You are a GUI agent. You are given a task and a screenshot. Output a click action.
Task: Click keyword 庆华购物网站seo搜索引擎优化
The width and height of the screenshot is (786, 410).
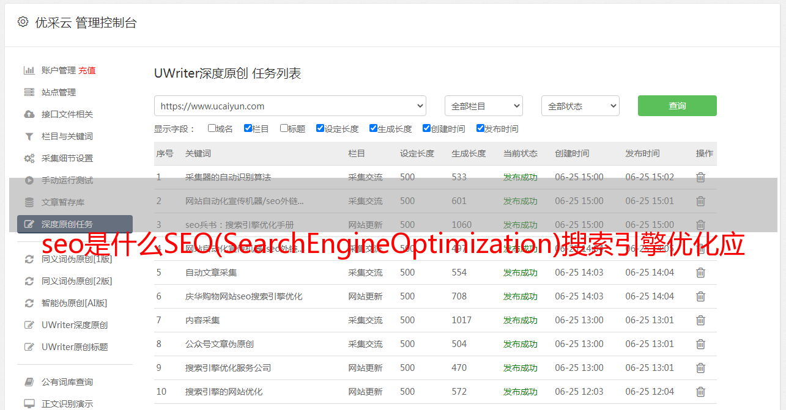pos(244,296)
